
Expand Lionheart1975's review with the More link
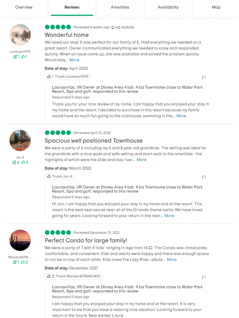pyautogui.click(x=74, y=60)
